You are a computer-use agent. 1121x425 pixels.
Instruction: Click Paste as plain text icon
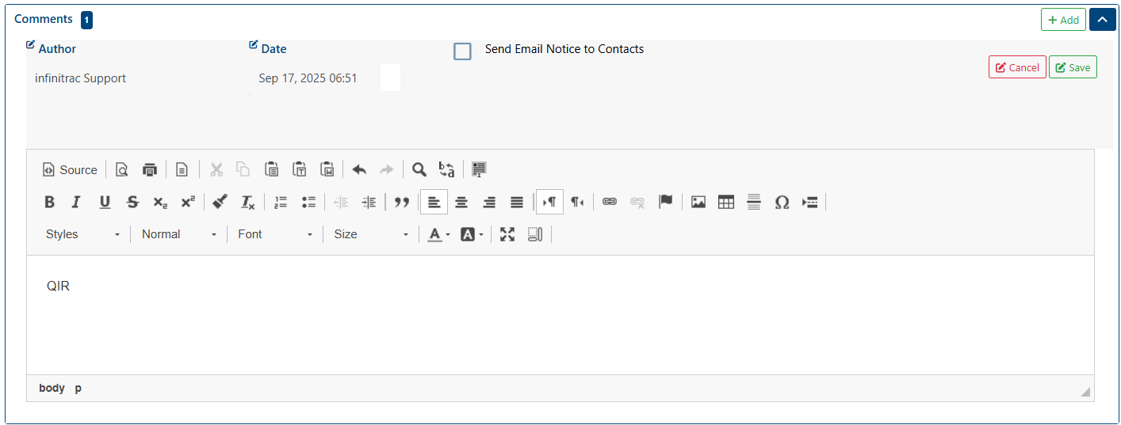[300, 169]
